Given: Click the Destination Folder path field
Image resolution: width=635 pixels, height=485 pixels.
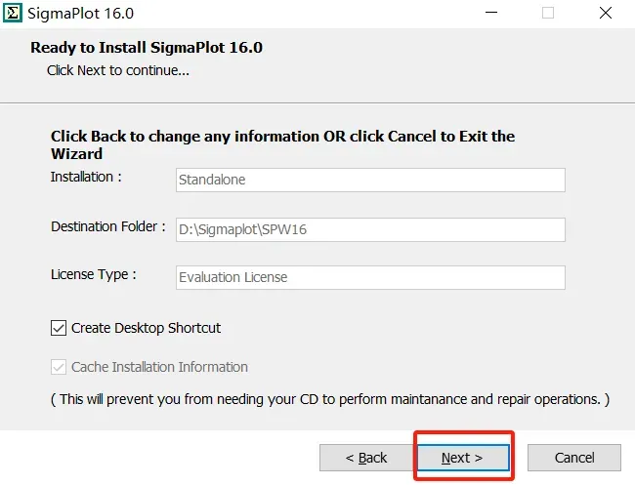Looking at the screenshot, I should [x=370, y=229].
